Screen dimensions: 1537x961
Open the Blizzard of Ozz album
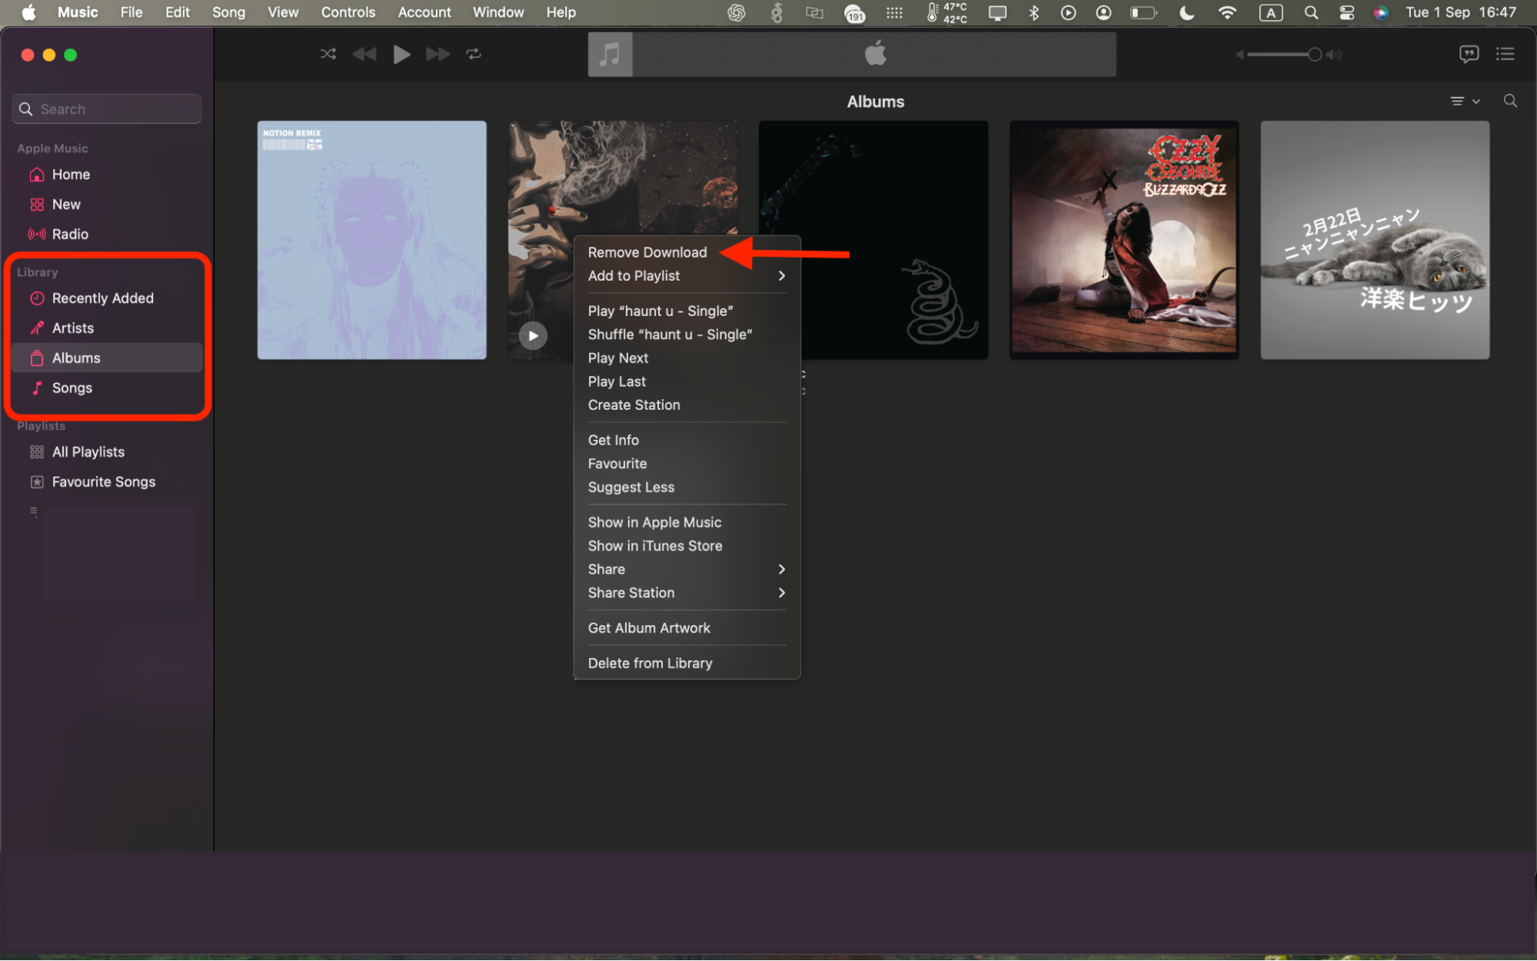tap(1124, 240)
